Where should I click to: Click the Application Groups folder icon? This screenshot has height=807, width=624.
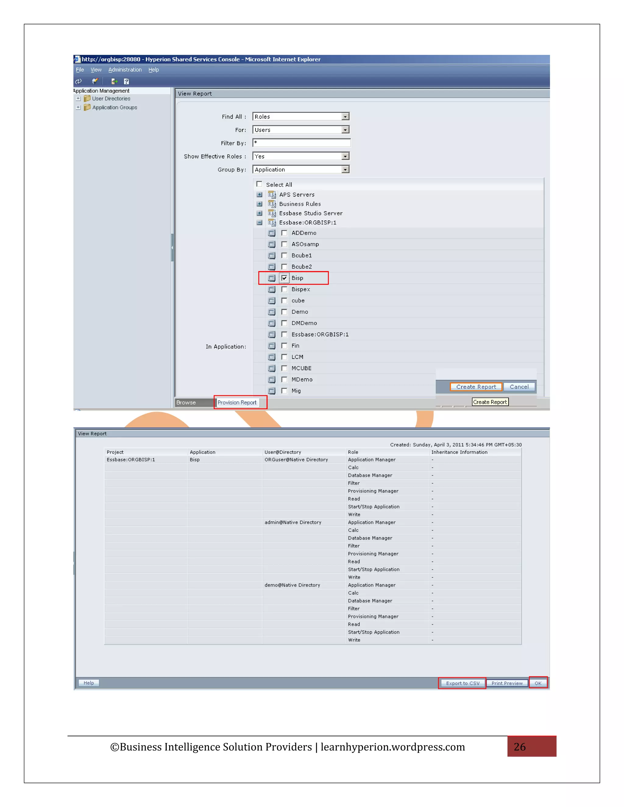tap(87, 107)
